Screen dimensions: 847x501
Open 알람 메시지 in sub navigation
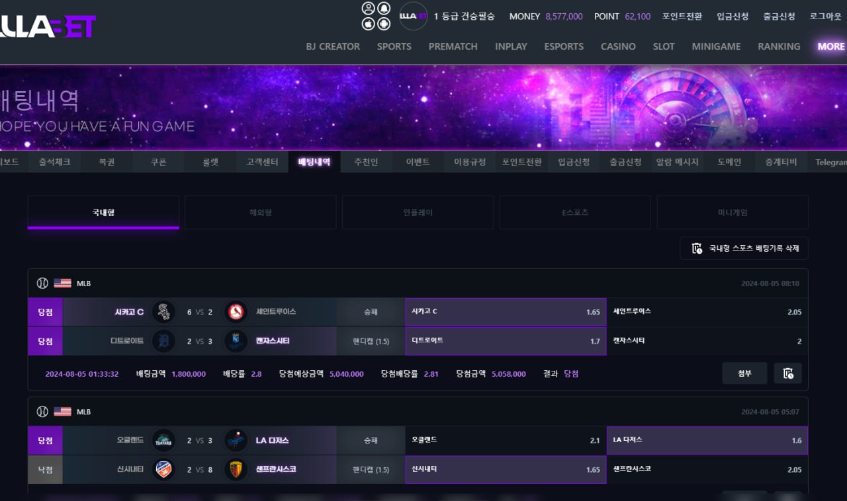pyautogui.click(x=678, y=162)
